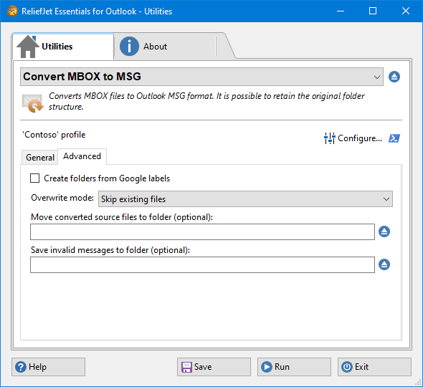This screenshot has height=387, width=423.
Task: Switch to the General tab
Action: click(x=40, y=157)
